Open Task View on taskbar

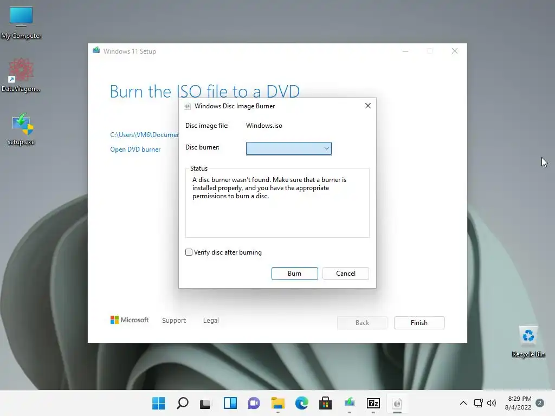[x=205, y=404]
